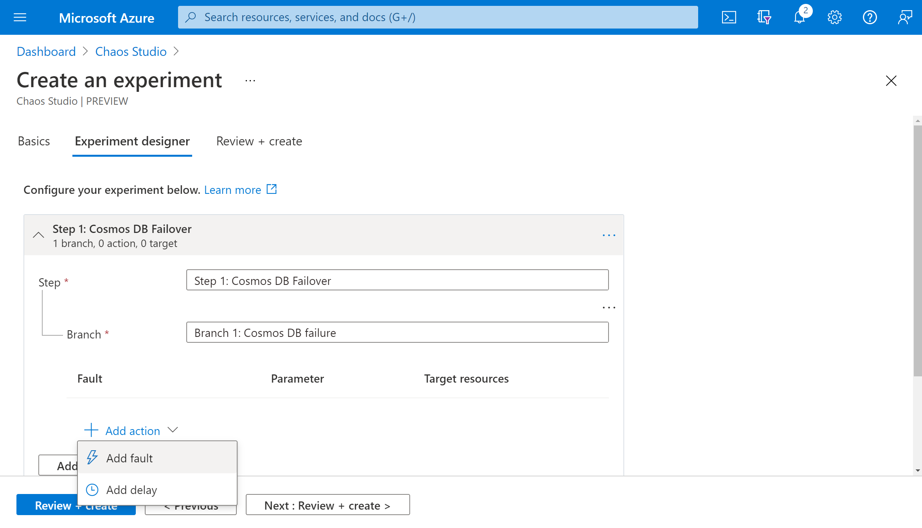922x528 pixels.
Task: Edit the Branch name input field
Action: point(398,333)
